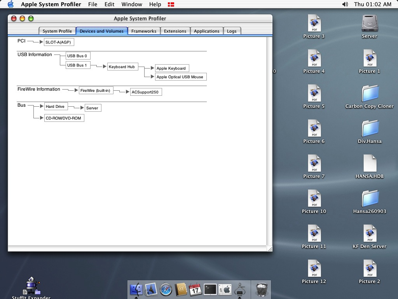Click the Picture 12 PDF icon
The image size is (398, 299).
(x=314, y=269)
